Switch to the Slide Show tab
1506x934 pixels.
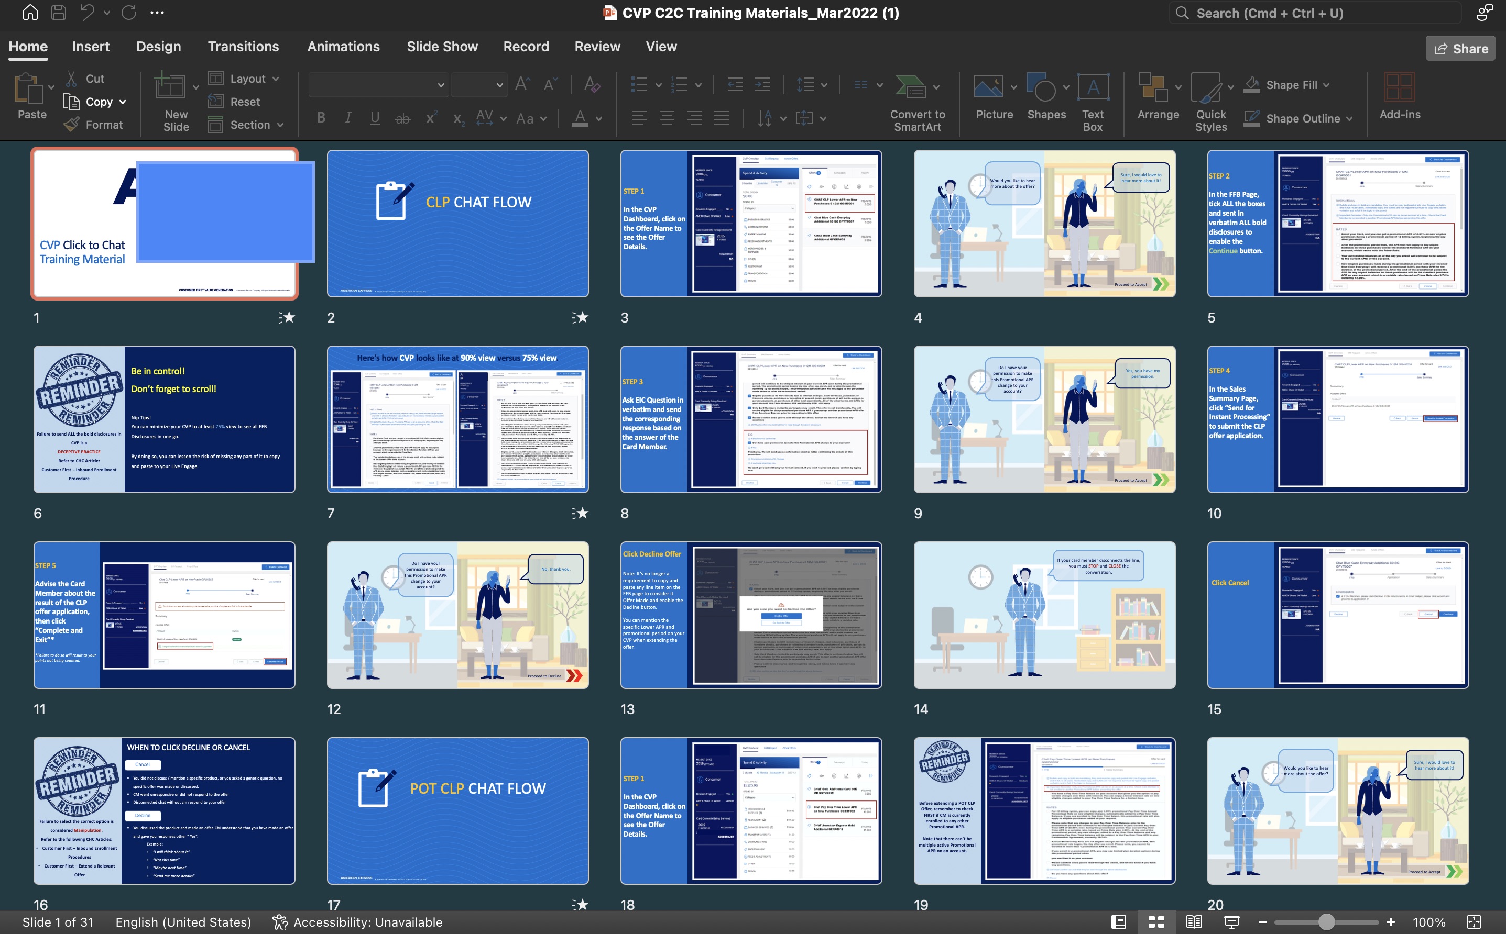pyautogui.click(x=442, y=46)
